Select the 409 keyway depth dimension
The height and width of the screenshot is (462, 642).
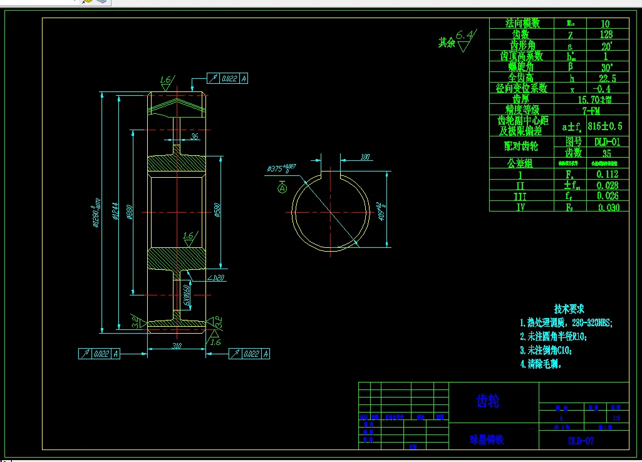[x=381, y=211]
